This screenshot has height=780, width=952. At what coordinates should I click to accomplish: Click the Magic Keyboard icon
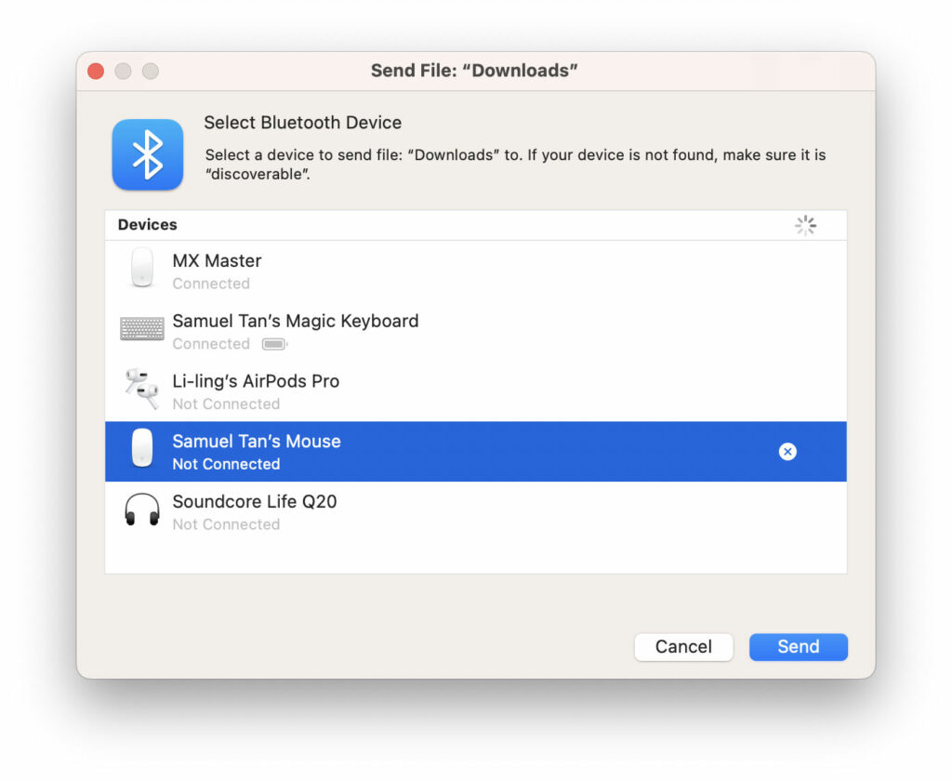[141, 328]
